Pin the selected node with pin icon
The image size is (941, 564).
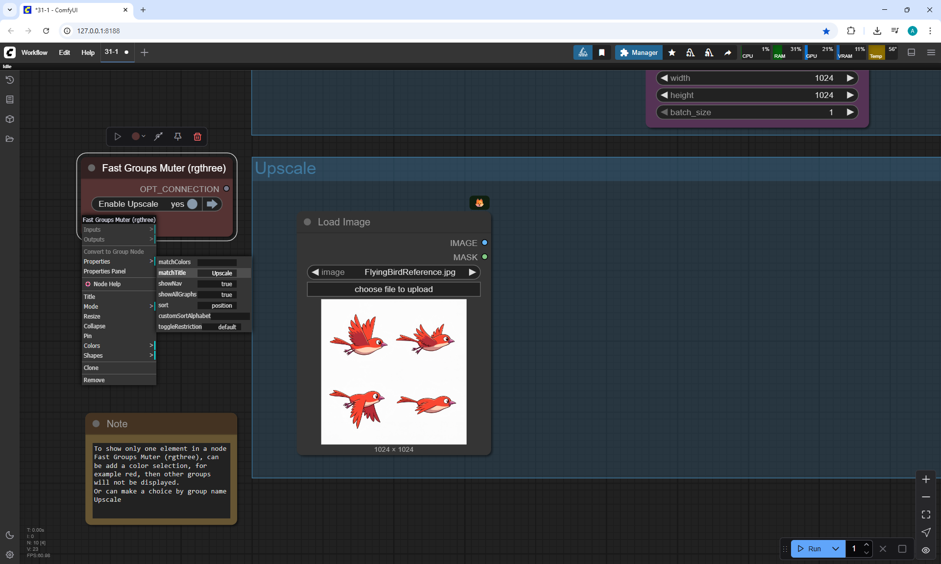click(x=177, y=137)
